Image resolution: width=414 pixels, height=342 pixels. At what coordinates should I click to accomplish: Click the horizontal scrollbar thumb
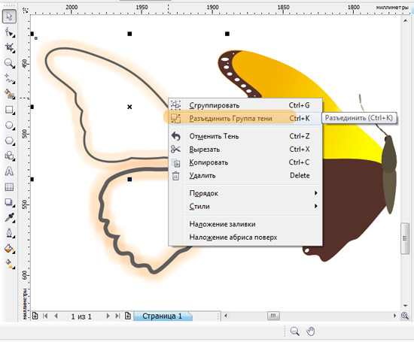pyautogui.click(x=273, y=316)
